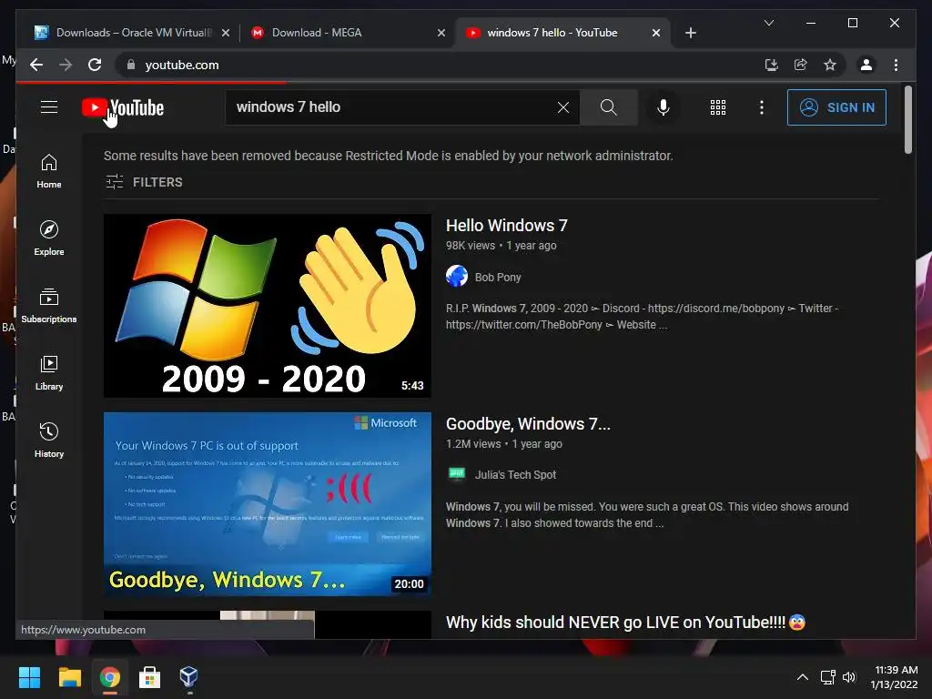Click the site lock icon
This screenshot has height=699, width=932.
pos(131,65)
